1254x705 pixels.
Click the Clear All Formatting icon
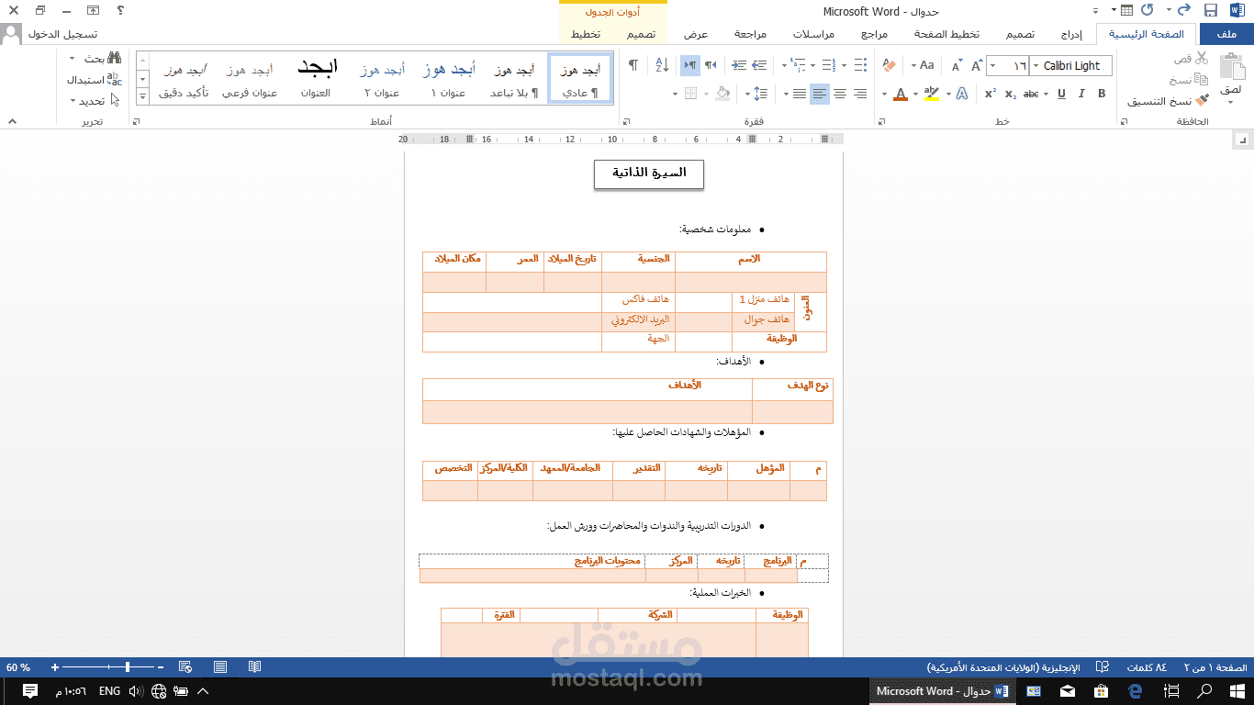point(889,65)
